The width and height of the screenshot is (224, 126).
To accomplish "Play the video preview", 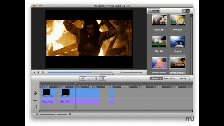I will (x=34, y=72).
